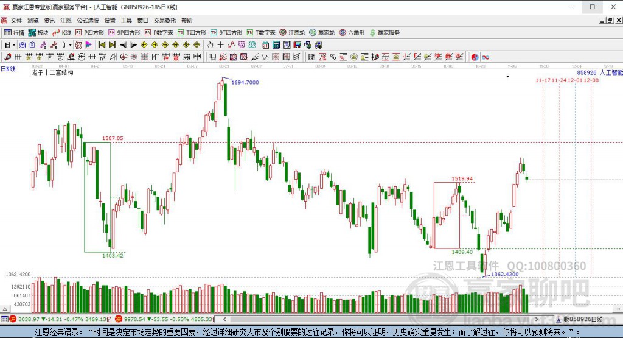This screenshot has height=338, width=623.
Task: Expand the volume panel up-triangle button
Action: pyautogui.click(x=5, y=309)
